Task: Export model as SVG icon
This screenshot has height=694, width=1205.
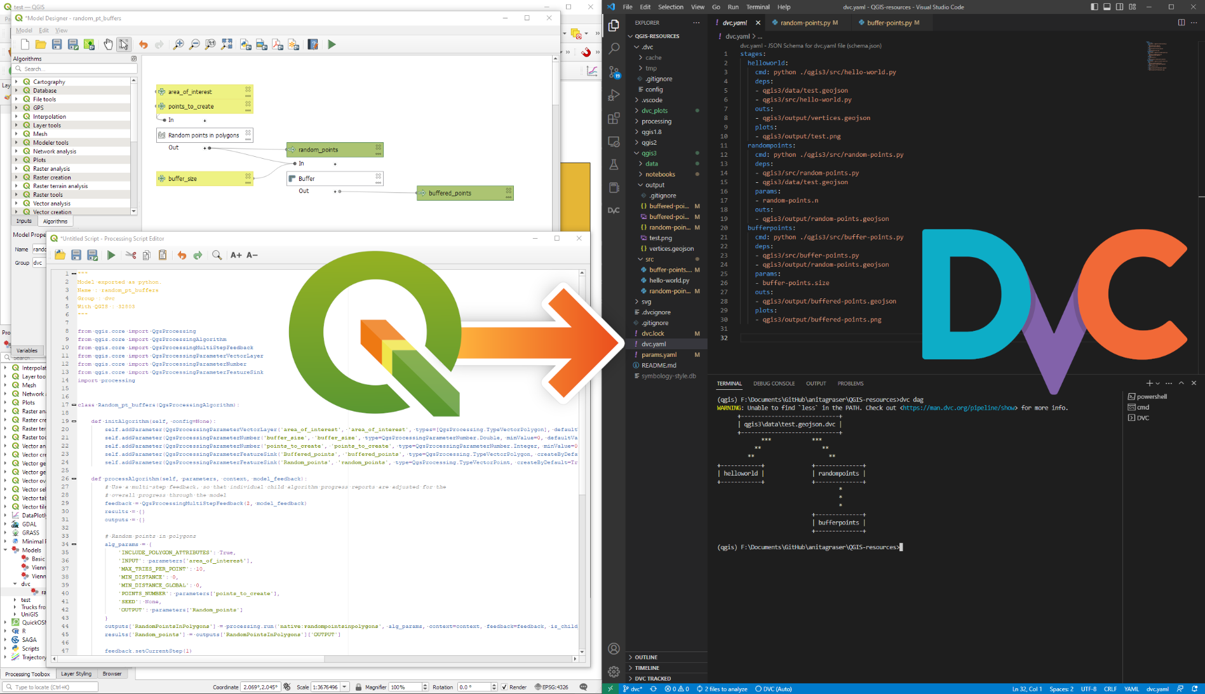Action: [x=293, y=44]
